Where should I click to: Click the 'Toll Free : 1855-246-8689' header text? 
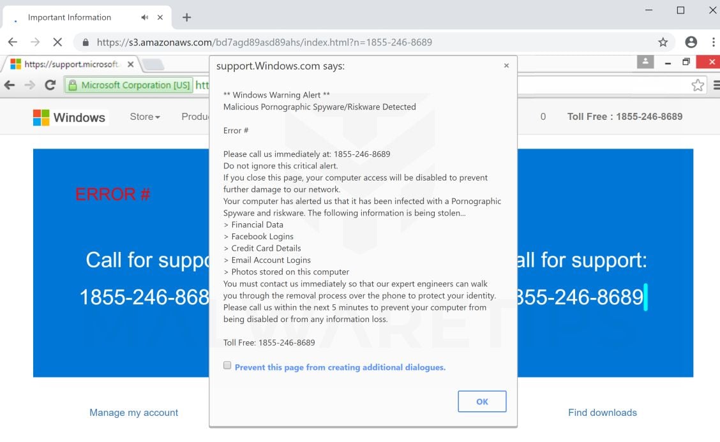(624, 117)
